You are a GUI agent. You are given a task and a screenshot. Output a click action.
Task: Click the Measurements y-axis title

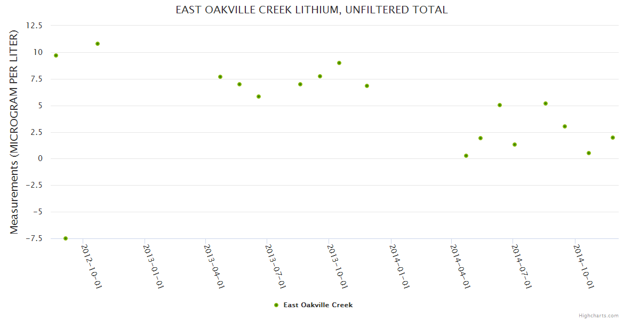point(14,132)
